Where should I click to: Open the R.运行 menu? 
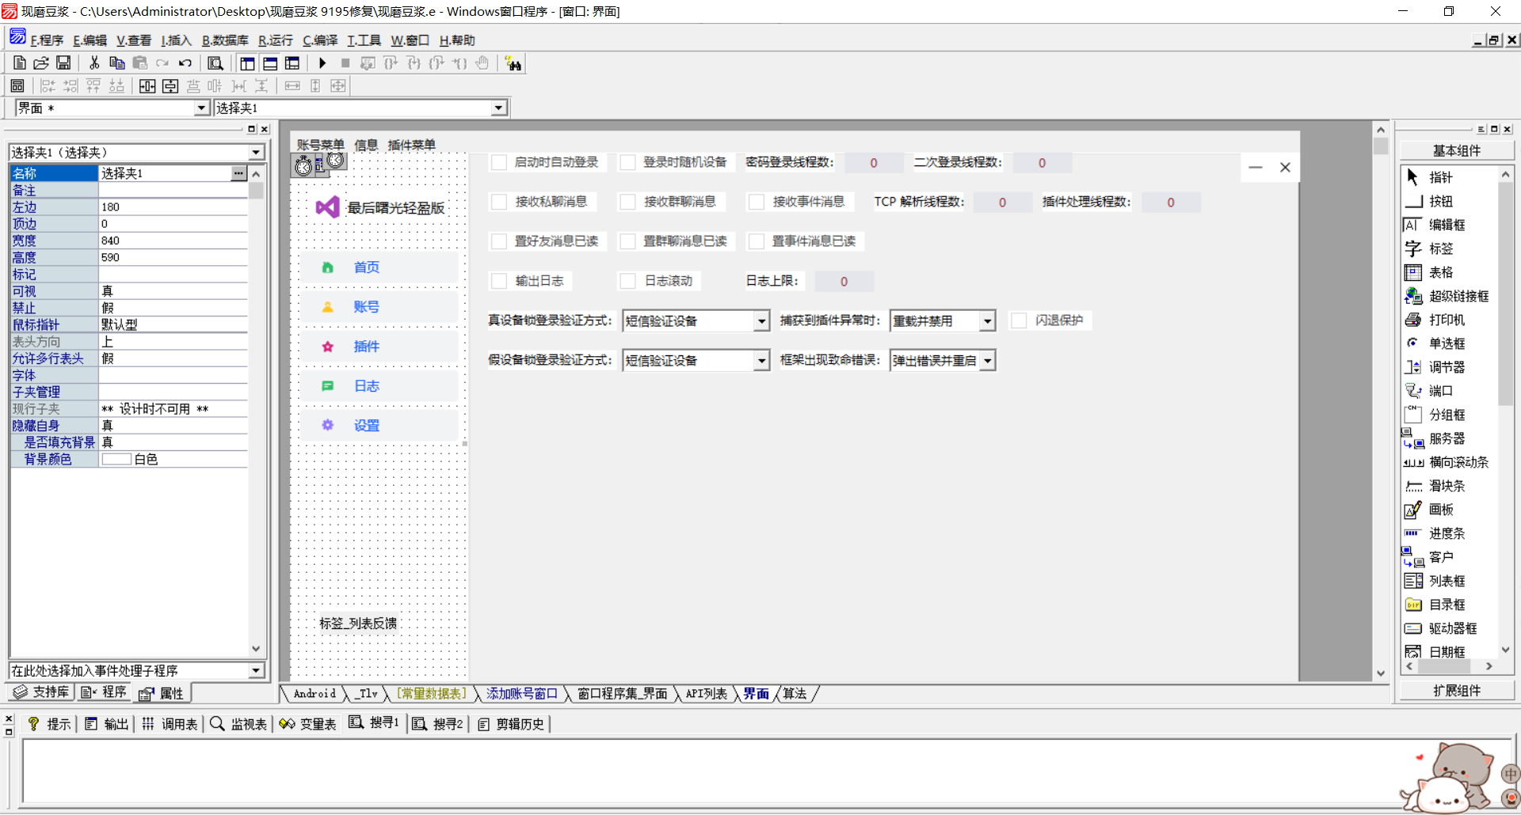click(x=275, y=40)
